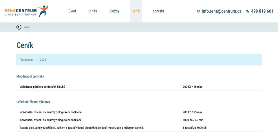Go to the Kontakt page

pos(158,11)
